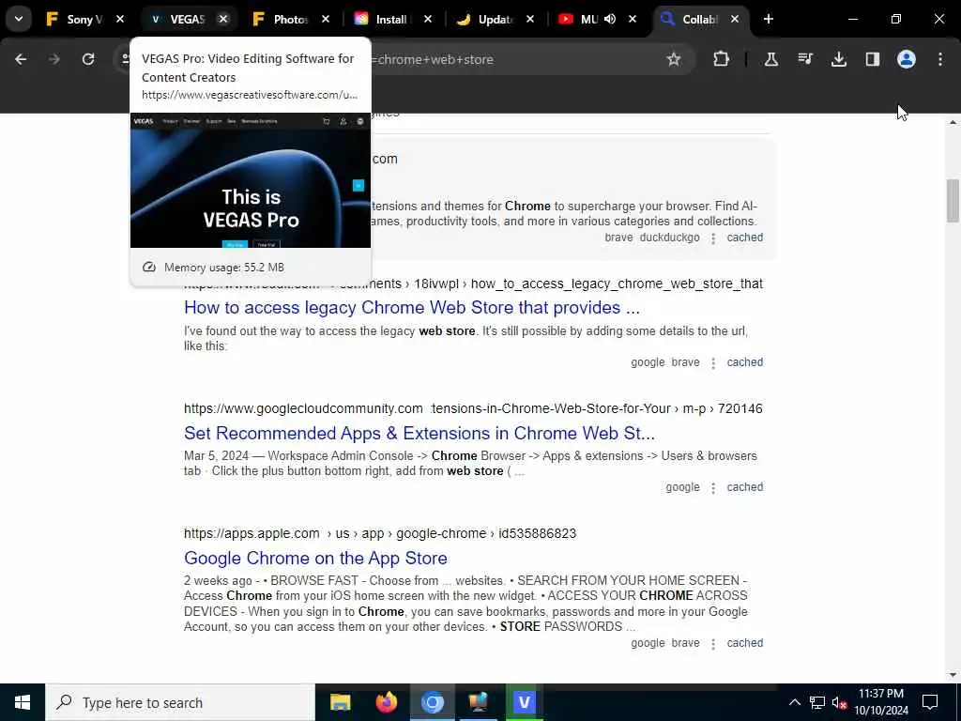
Task: Open 'How to access legacy Chrome Web Store' result
Action: (x=412, y=307)
